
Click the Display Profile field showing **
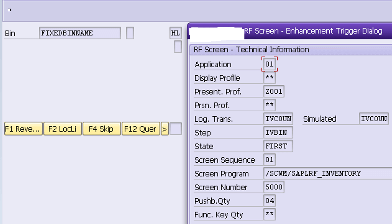pos(269,78)
